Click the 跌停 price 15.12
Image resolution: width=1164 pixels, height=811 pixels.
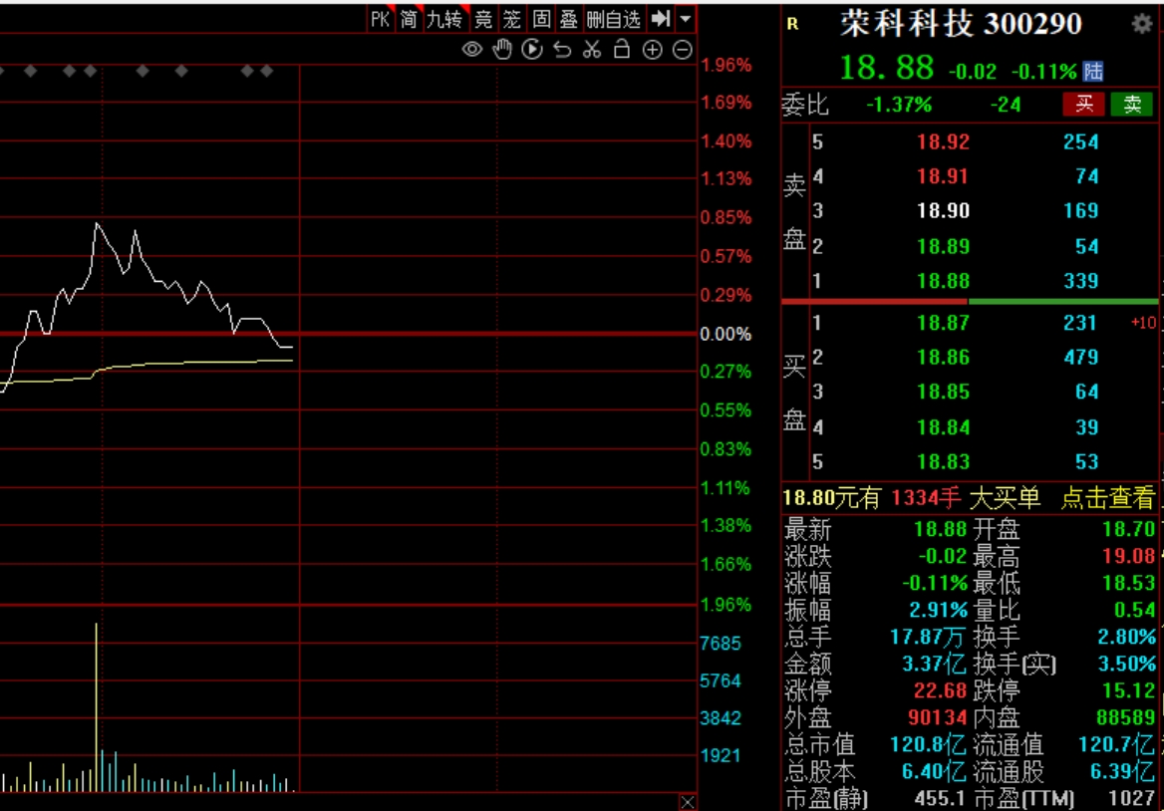pos(1128,690)
